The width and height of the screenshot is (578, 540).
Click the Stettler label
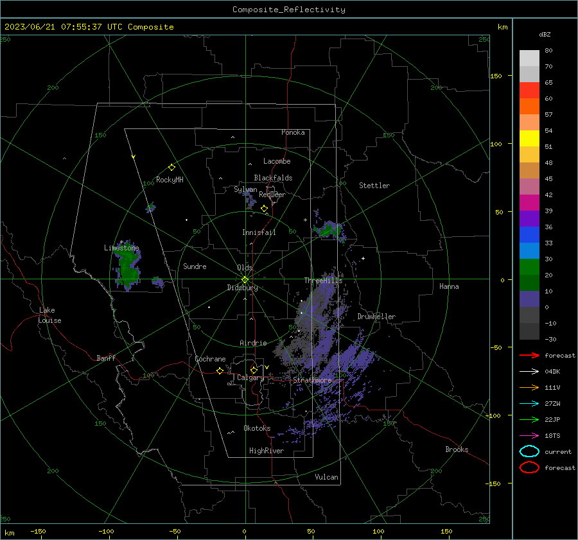(374, 186)
